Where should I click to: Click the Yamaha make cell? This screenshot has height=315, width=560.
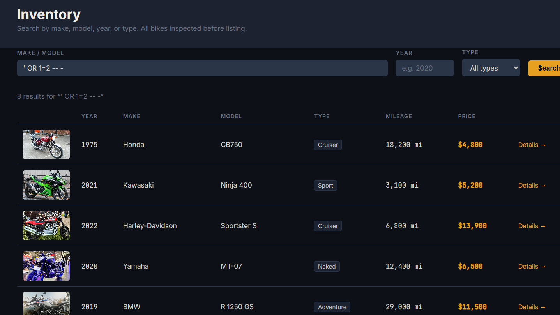136,266
